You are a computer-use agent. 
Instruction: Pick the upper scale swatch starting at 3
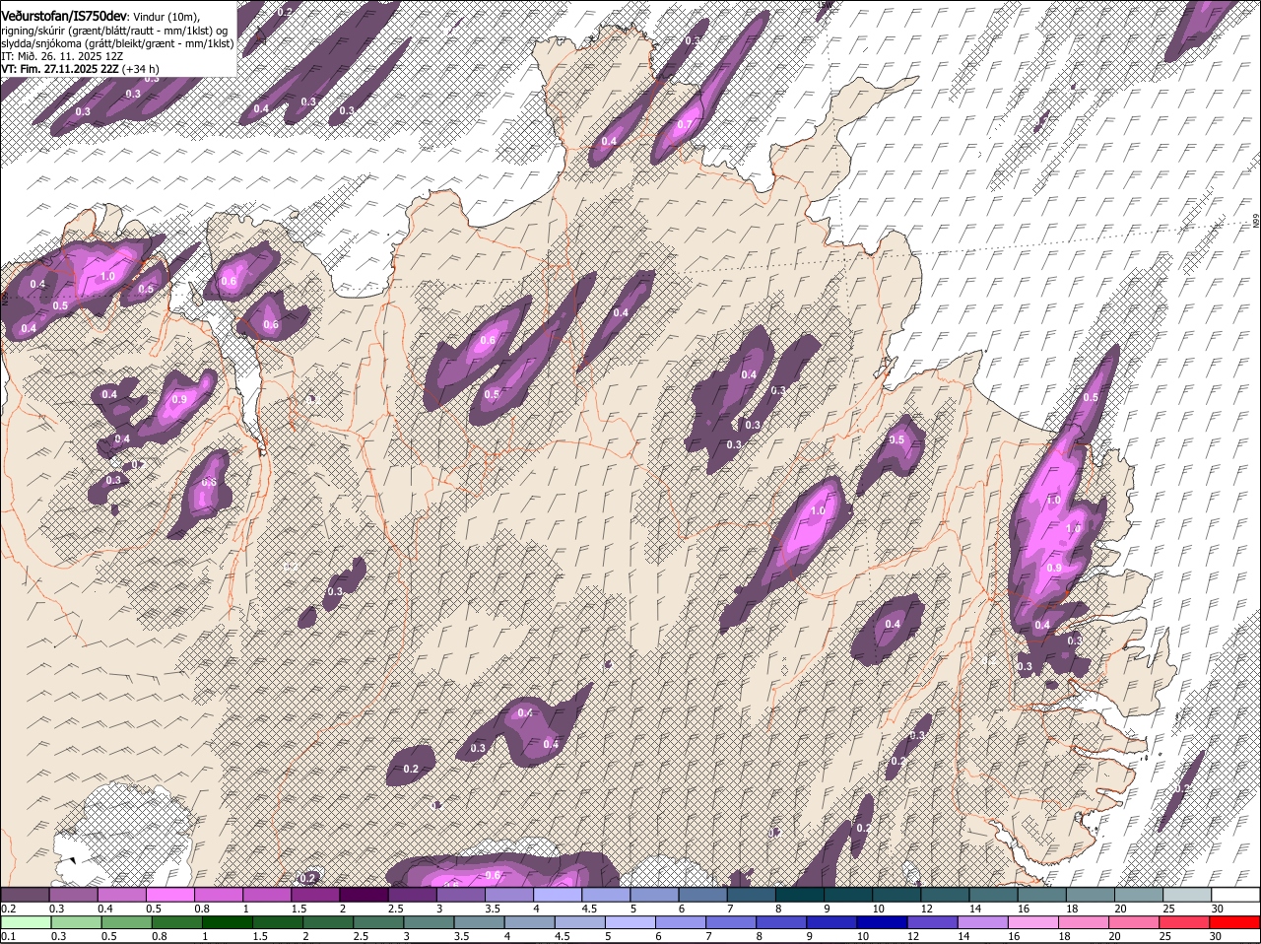460,894
